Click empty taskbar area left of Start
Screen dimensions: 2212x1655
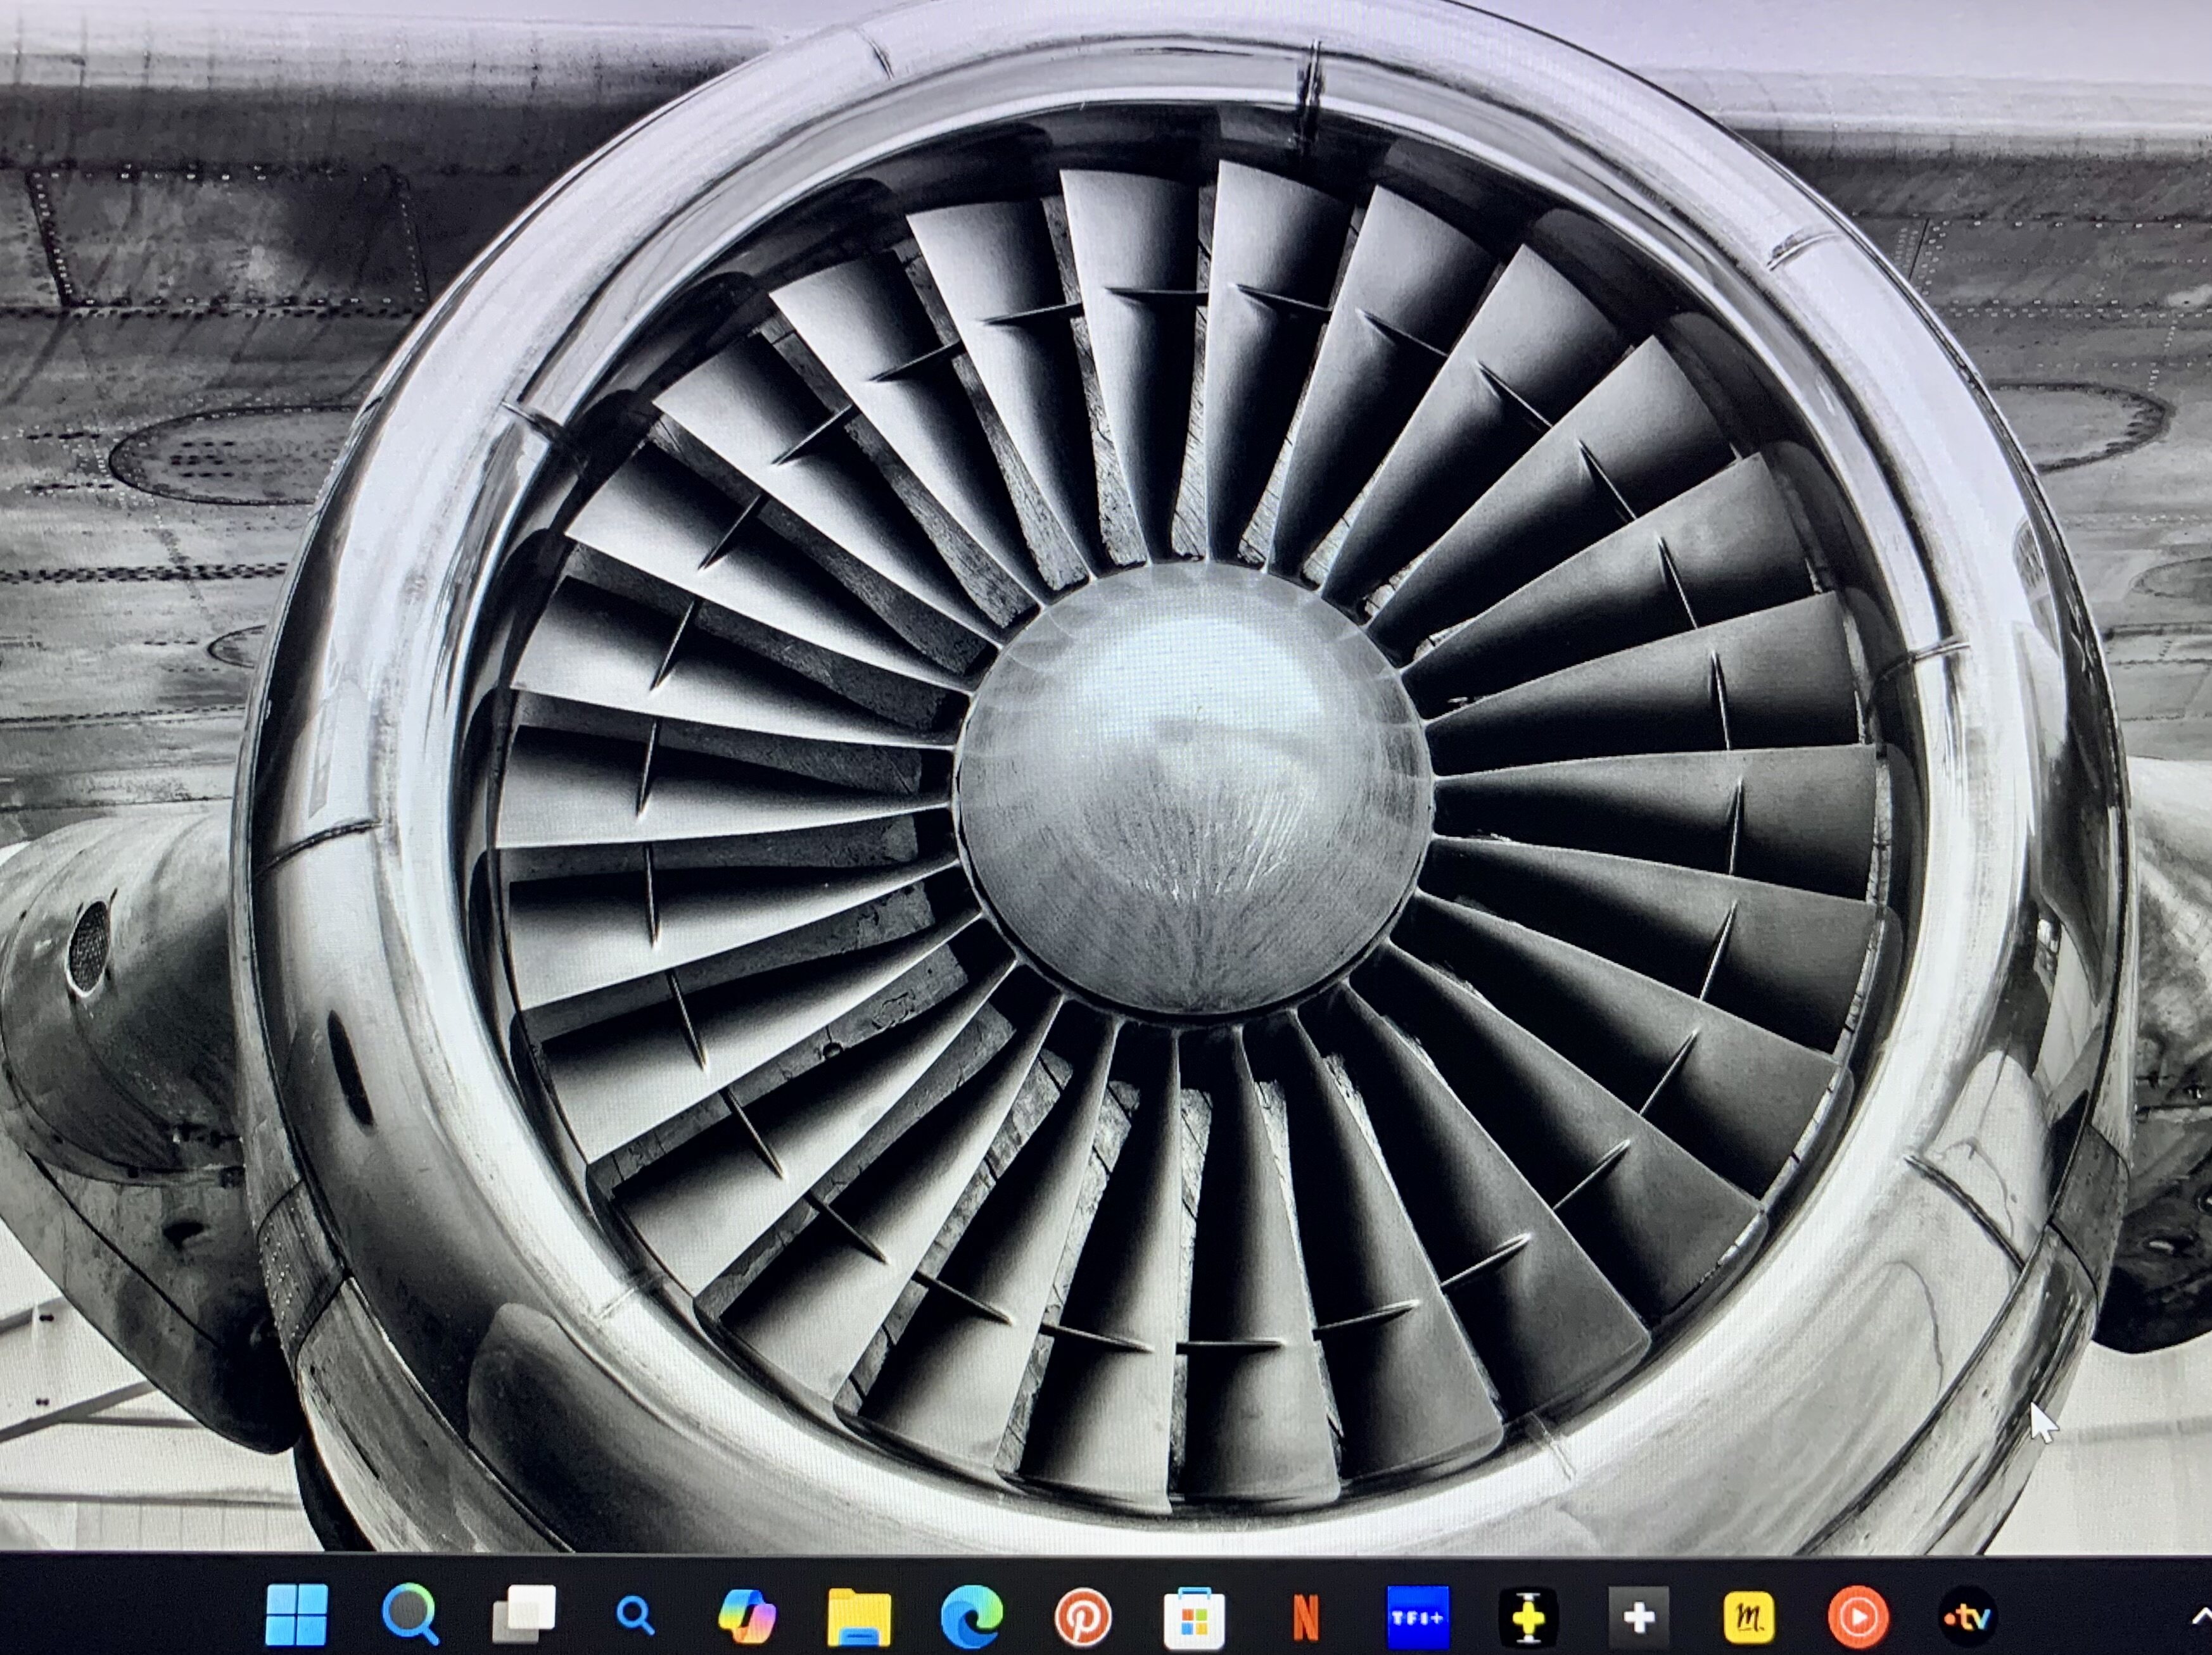(120, 1615)
